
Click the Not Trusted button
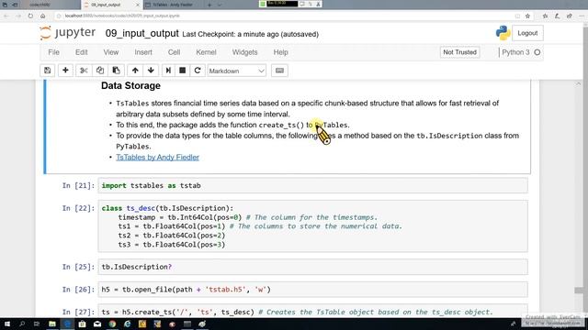459,52
